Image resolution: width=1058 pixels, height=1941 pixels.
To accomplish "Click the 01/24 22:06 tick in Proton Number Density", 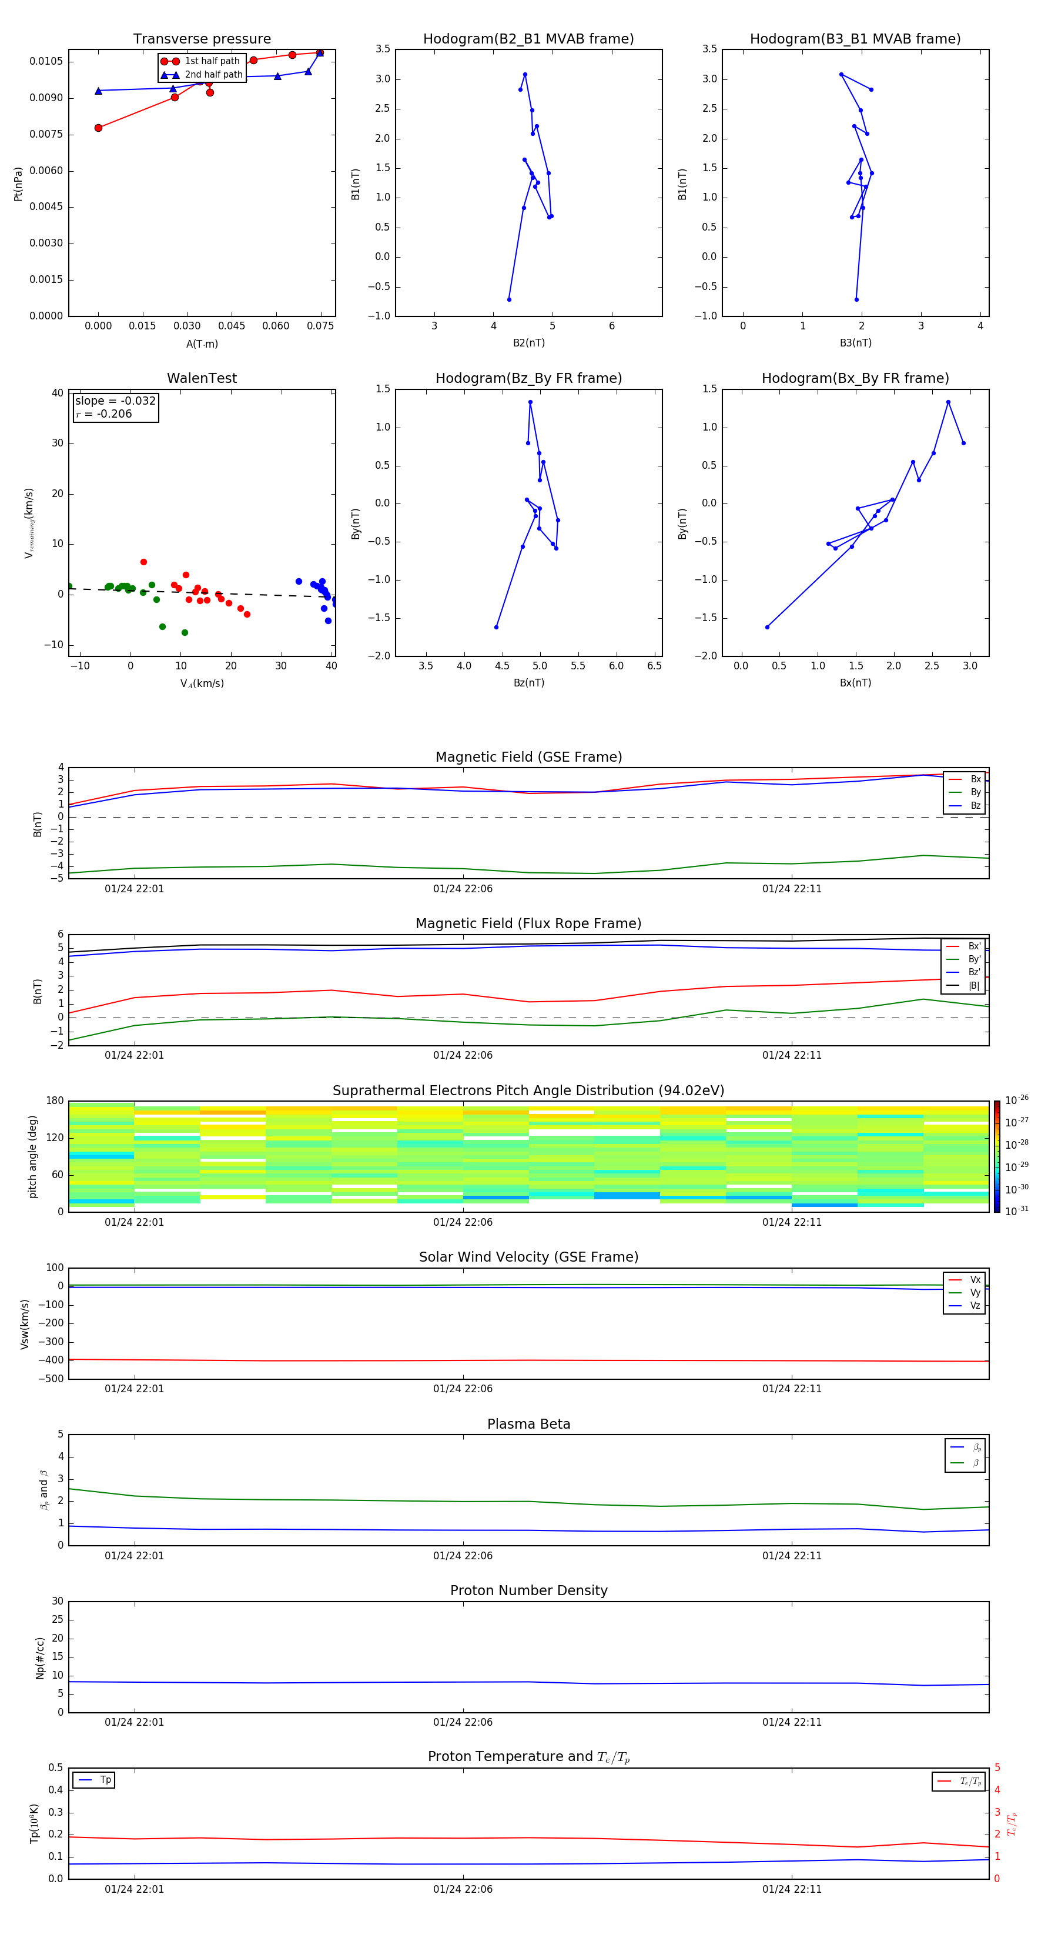I will pyautogui.click(x=463, y=1722).
